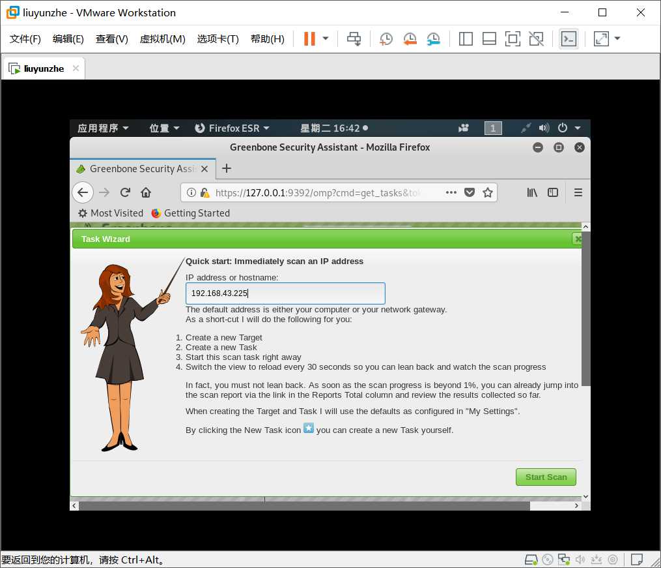Click the scroll right arrow of horizontal scrollbar

[576, 505]
